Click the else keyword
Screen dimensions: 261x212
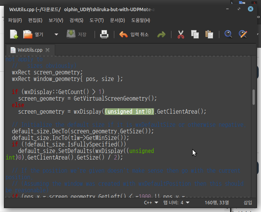tap(18, 105)
